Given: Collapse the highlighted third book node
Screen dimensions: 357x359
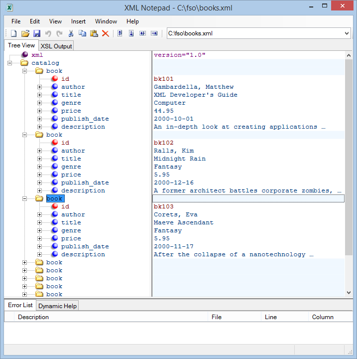Looking at the screenshot, I should pyautogui.click(x=25, y=199).
